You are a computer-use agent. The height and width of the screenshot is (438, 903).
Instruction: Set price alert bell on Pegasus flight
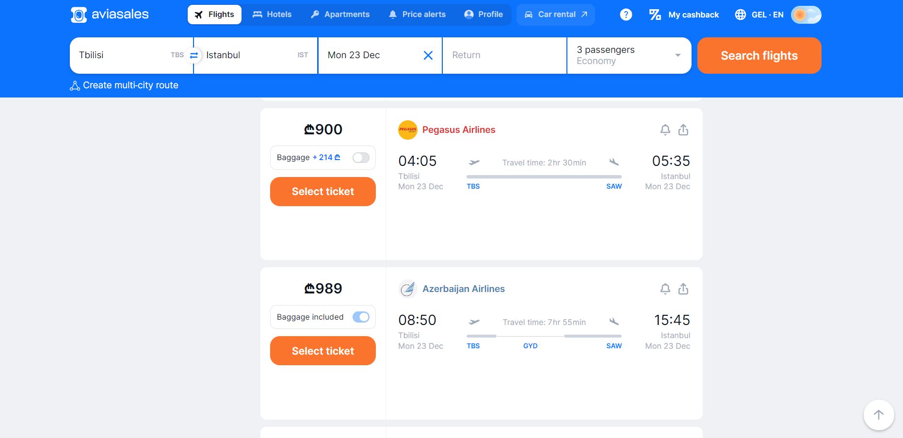(x=665, y=130)
